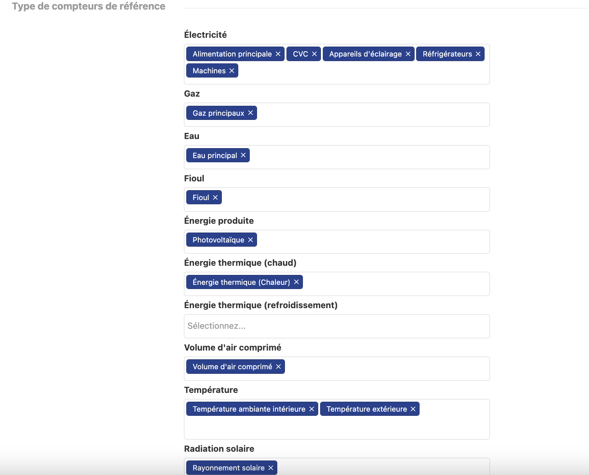Open the Énergie thermique (refroidissement) Sélectionnez dropdown
Image resolution: width=589 pixels, height=475 pixels.
coord(337,326)
